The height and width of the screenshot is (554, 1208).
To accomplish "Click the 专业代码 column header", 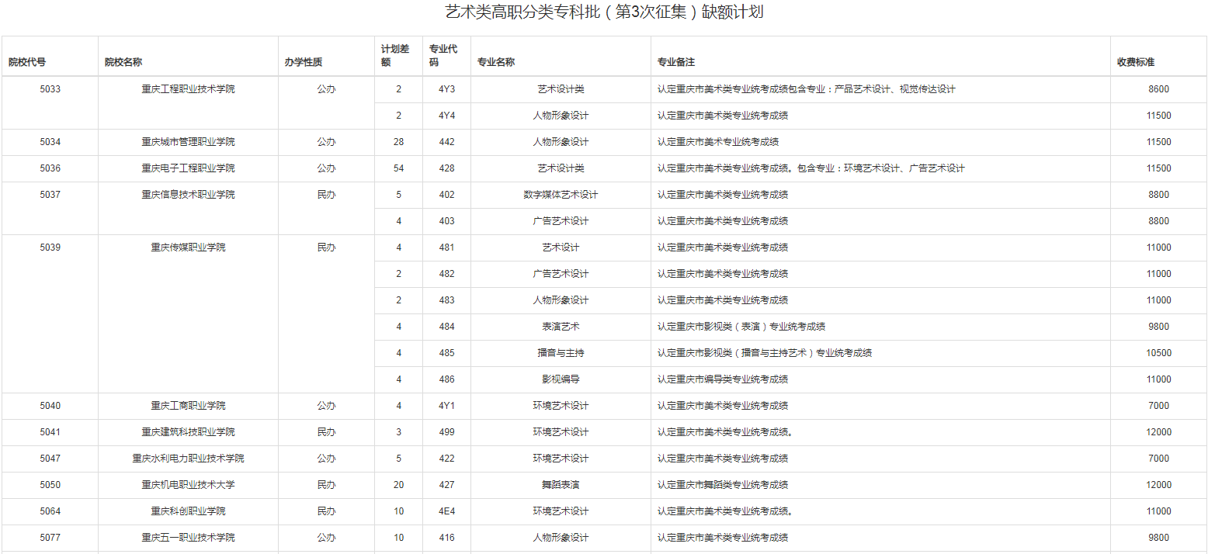I will pos(443,56).
